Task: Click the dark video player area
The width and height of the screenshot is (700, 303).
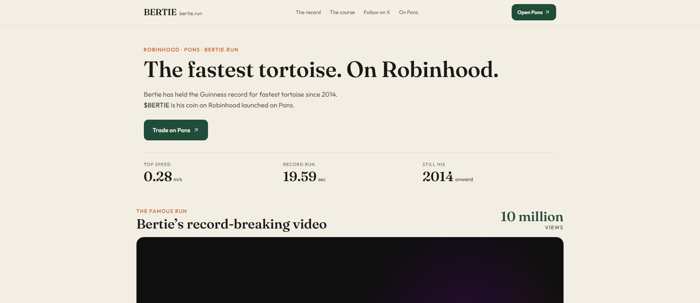Action: (350, 270)
